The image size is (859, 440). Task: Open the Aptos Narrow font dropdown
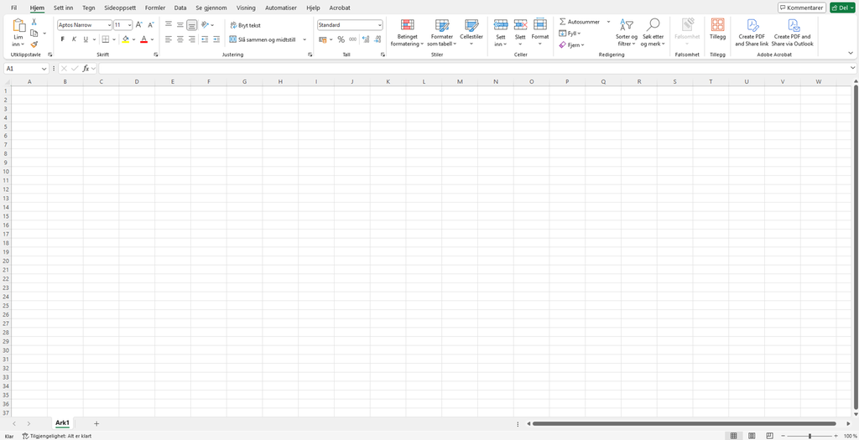coord(109,25)
